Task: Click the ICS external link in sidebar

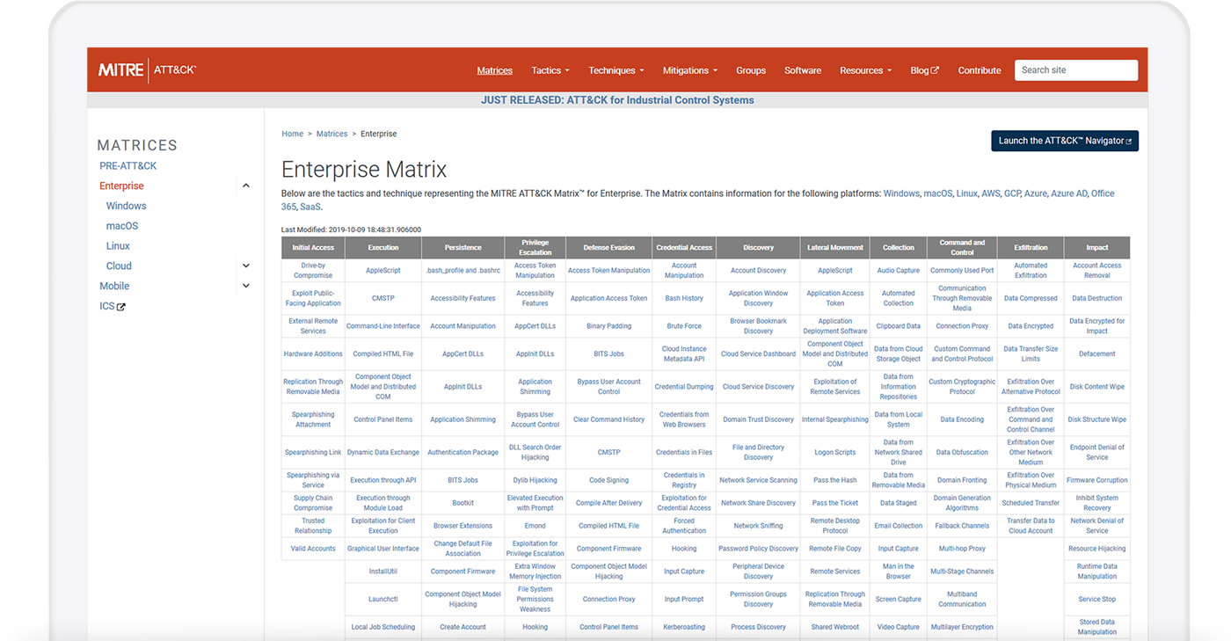Action: [x=113, y=306]
